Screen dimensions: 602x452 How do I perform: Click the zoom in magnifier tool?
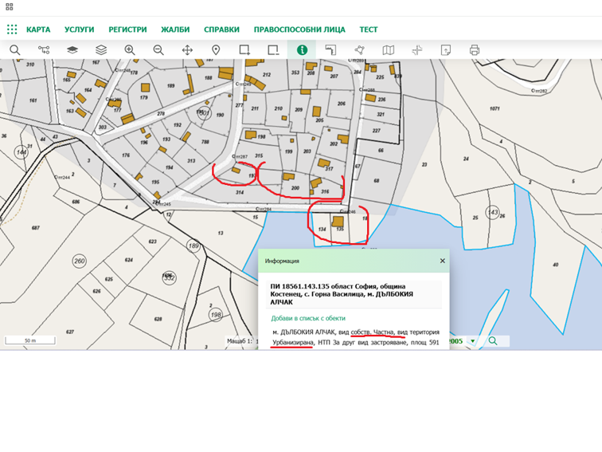tap(130, 50)
